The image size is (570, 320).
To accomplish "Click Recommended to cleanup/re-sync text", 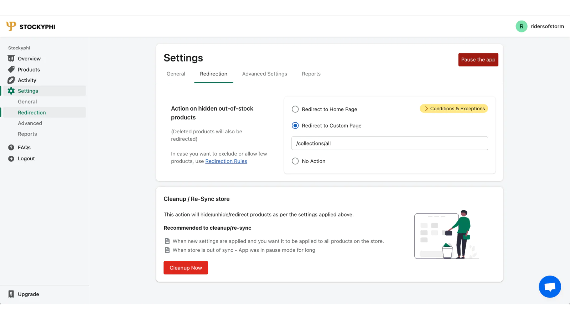I will 207,228.
